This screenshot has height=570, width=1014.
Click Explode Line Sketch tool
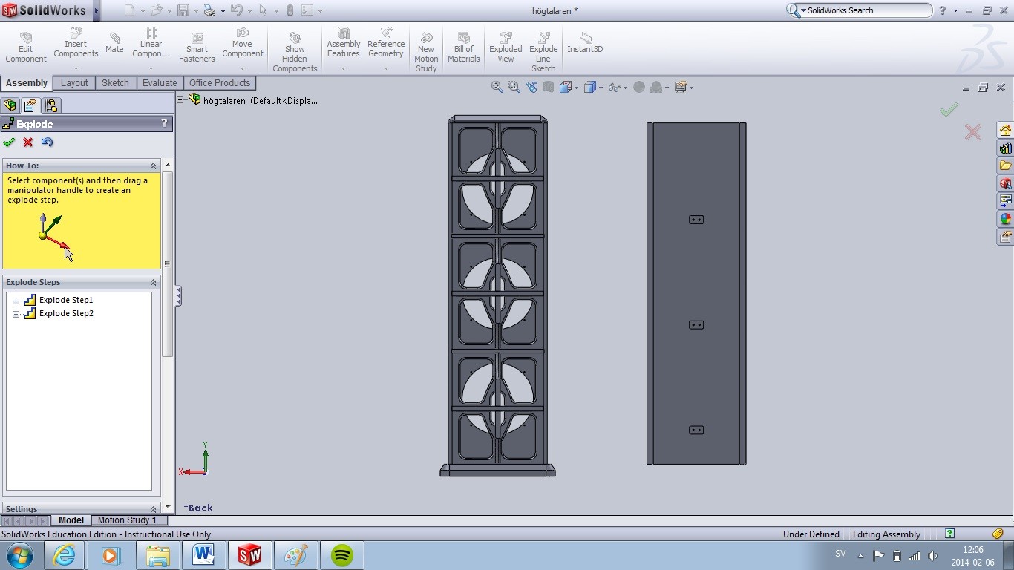coord(543,52)
